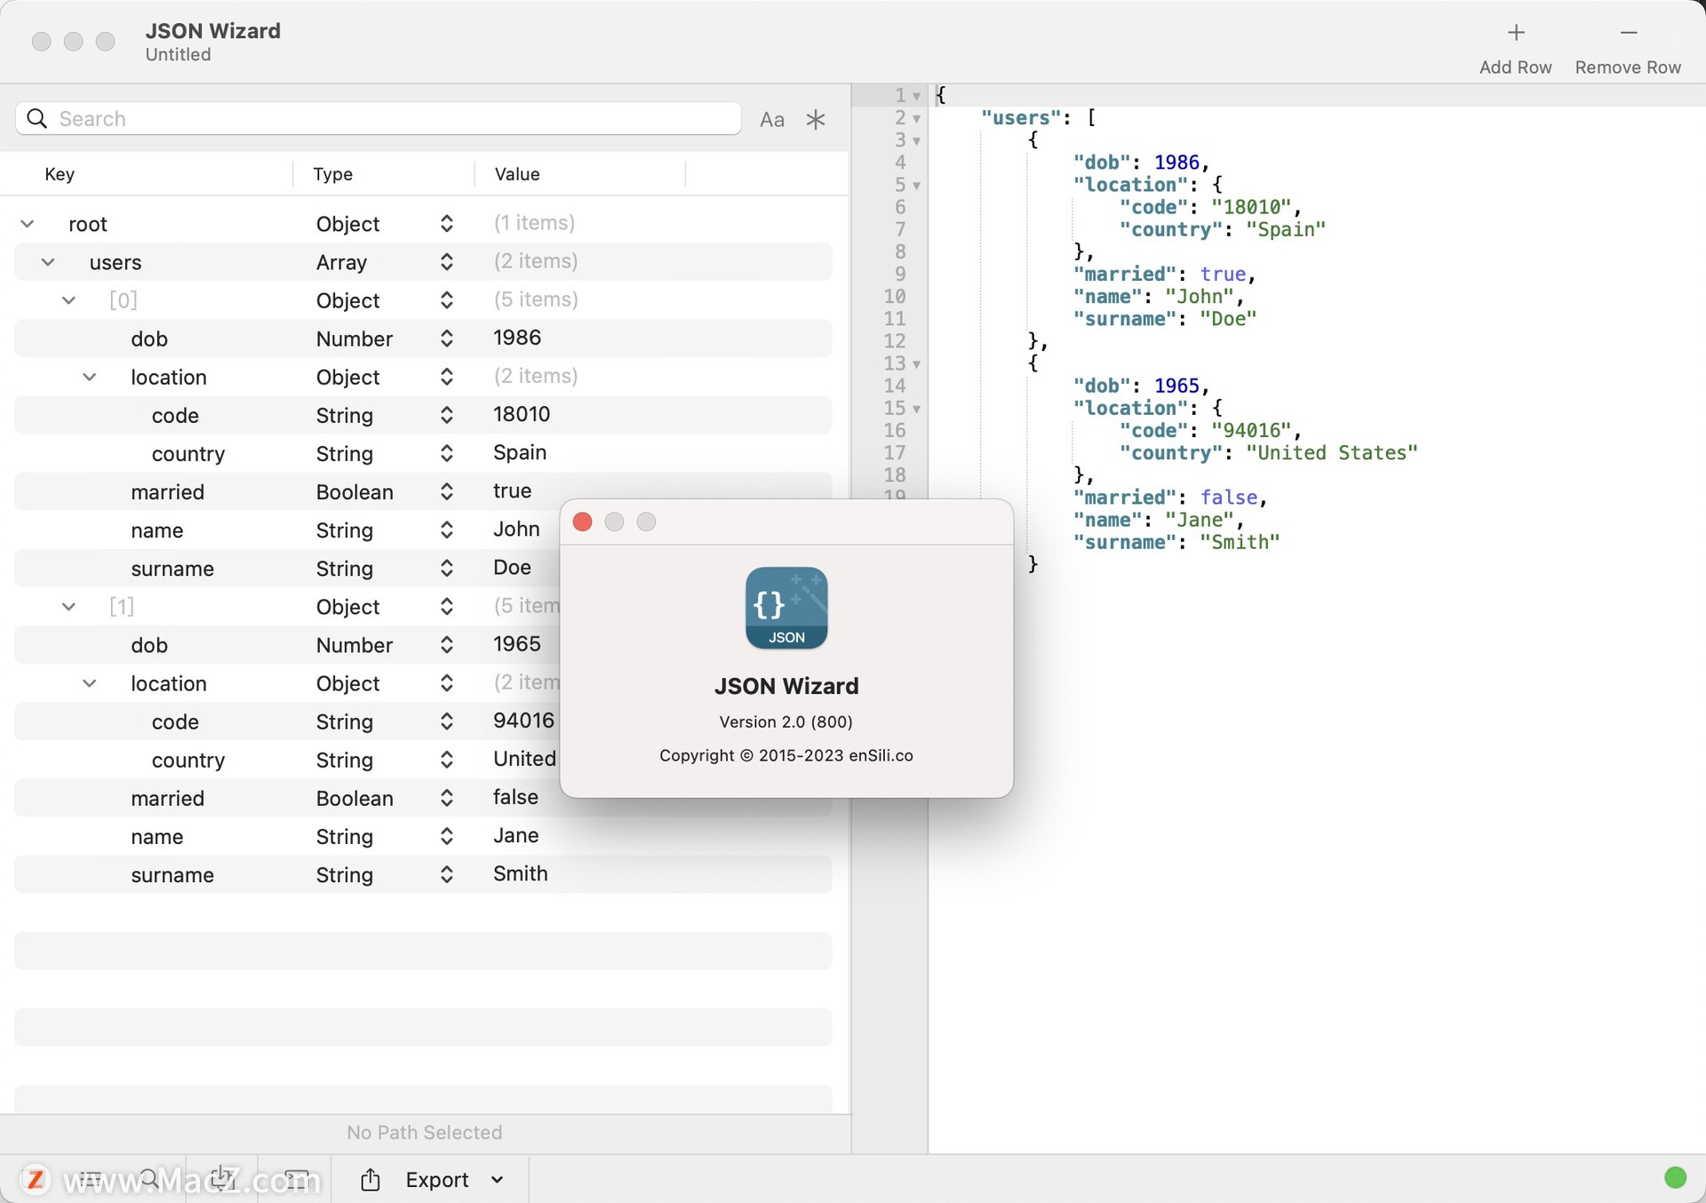Click the Value column header
1706x1203 pixels.
pos(517,174)
